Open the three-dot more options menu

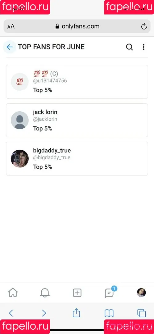point(144,47)
